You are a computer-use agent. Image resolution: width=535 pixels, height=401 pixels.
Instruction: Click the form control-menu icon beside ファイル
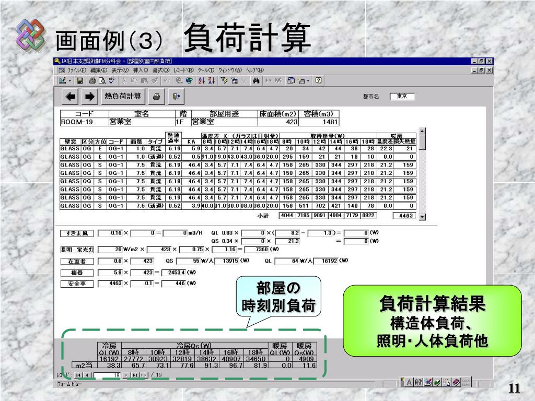click(62, 70)
